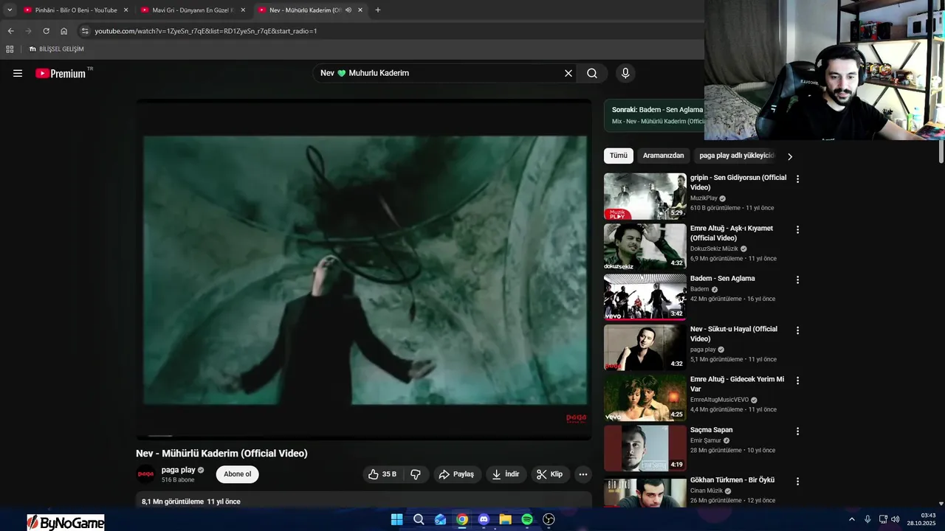The height and width of the screenshot is (531, 945).
Task: Open options for Saçma Sapan video
Action: (797, 431)
